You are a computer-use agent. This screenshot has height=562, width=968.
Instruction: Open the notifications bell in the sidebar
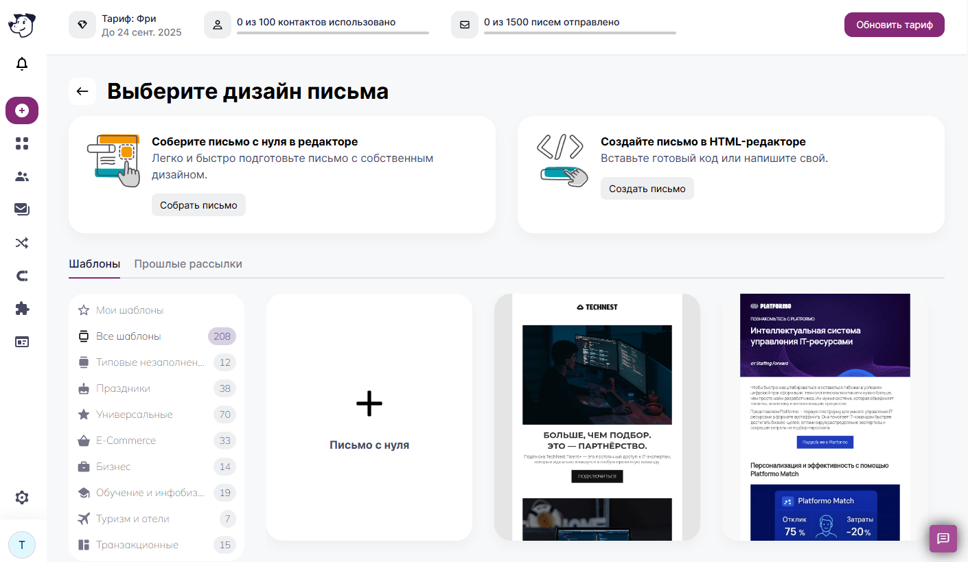22,65
